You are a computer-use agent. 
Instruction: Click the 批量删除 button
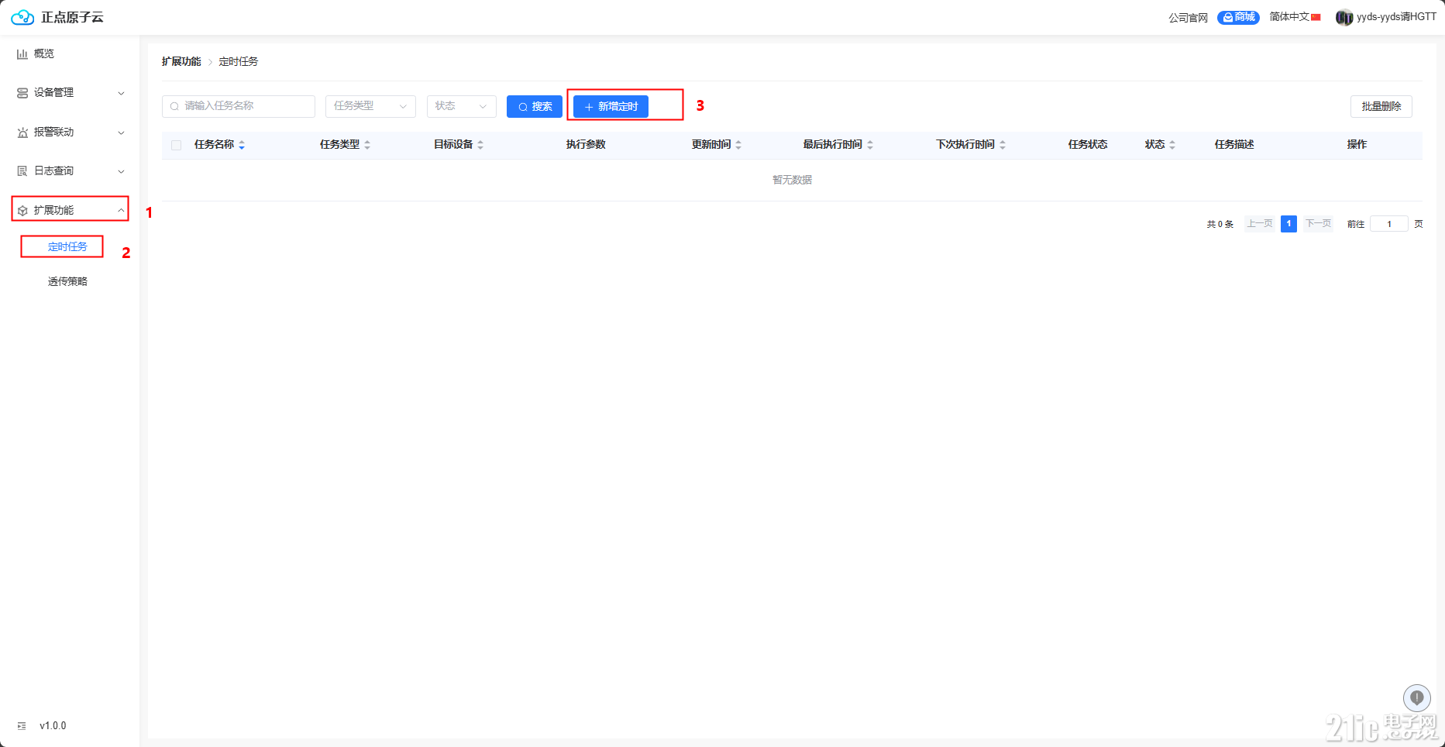pos(1381,106)
